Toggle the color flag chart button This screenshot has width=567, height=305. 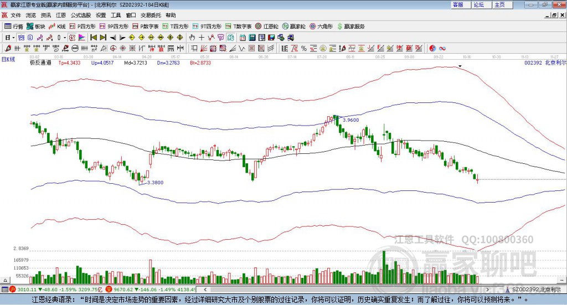(x=82, y=38)
